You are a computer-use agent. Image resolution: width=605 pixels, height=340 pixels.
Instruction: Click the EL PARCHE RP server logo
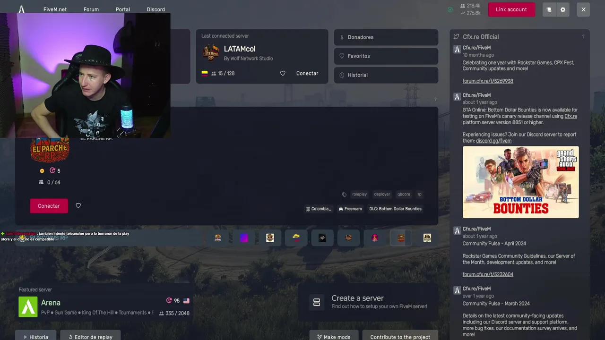tap(50, 150)
